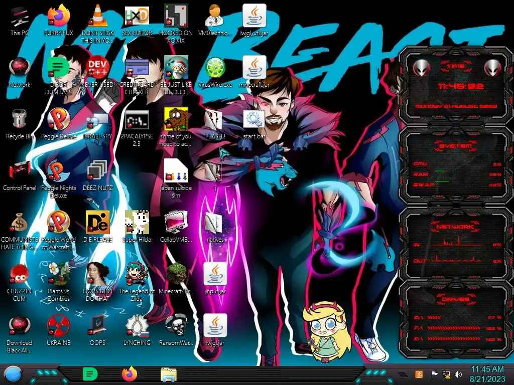The height and width of the screenshot is (385, 514).
Task: Launch The Legend of Zilda
Action: 137,274
